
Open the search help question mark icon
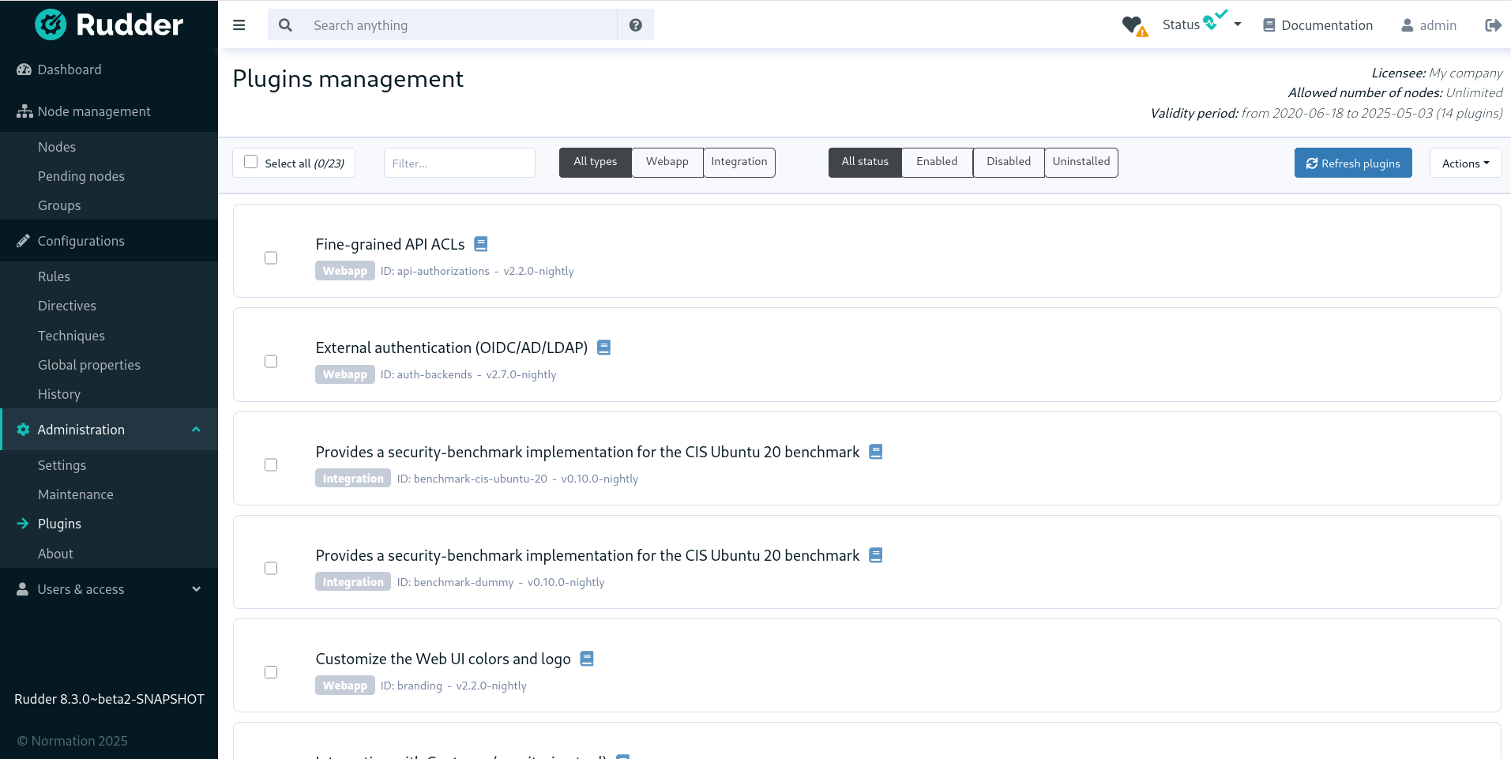click(635, 25)
